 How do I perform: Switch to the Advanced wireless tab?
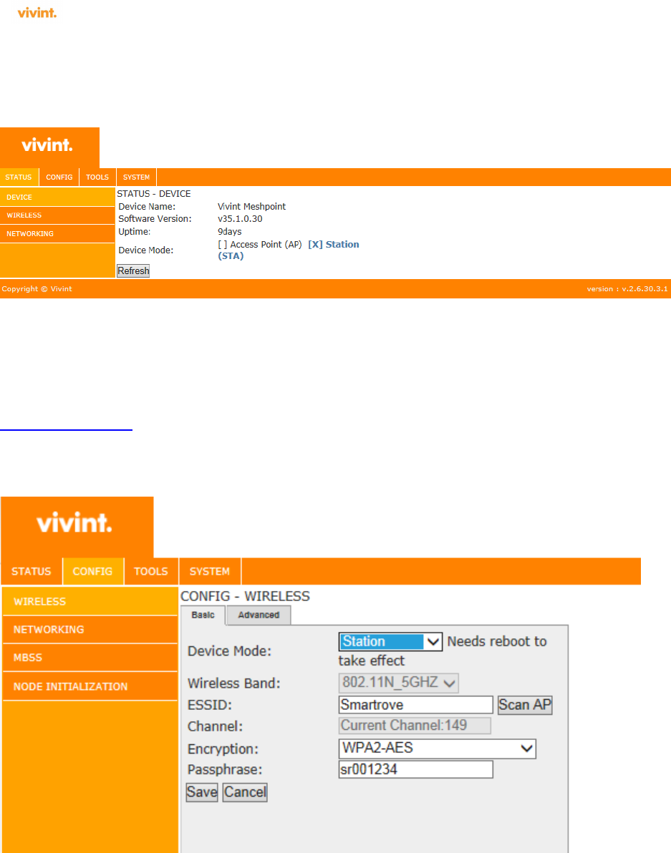(x=259, y=615)
